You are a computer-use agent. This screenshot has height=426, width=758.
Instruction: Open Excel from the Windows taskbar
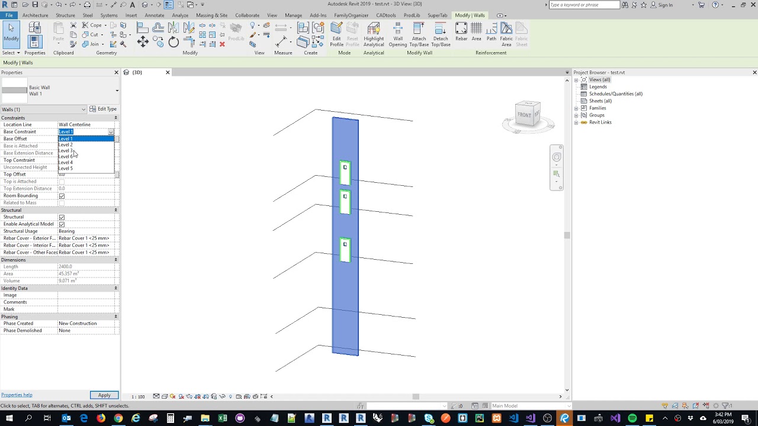[223, 419]
